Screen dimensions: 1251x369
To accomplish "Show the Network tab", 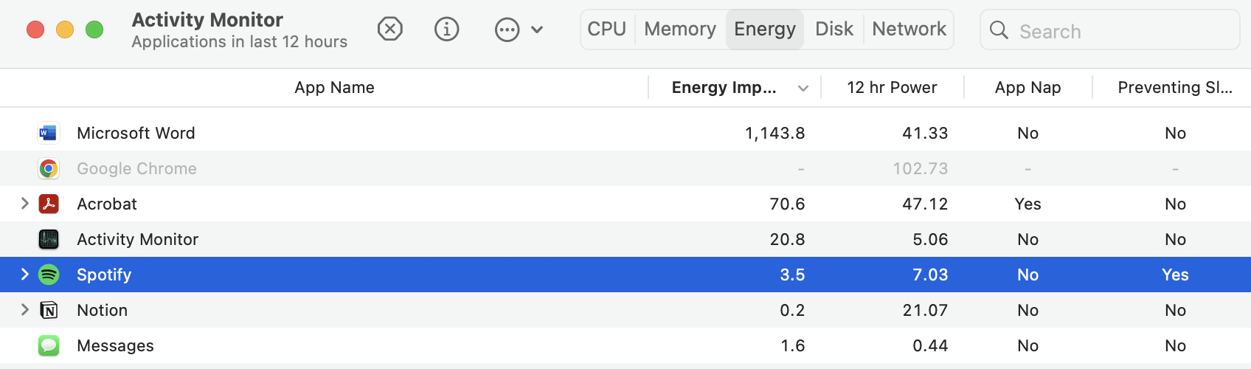I will (x=909, y=30).
